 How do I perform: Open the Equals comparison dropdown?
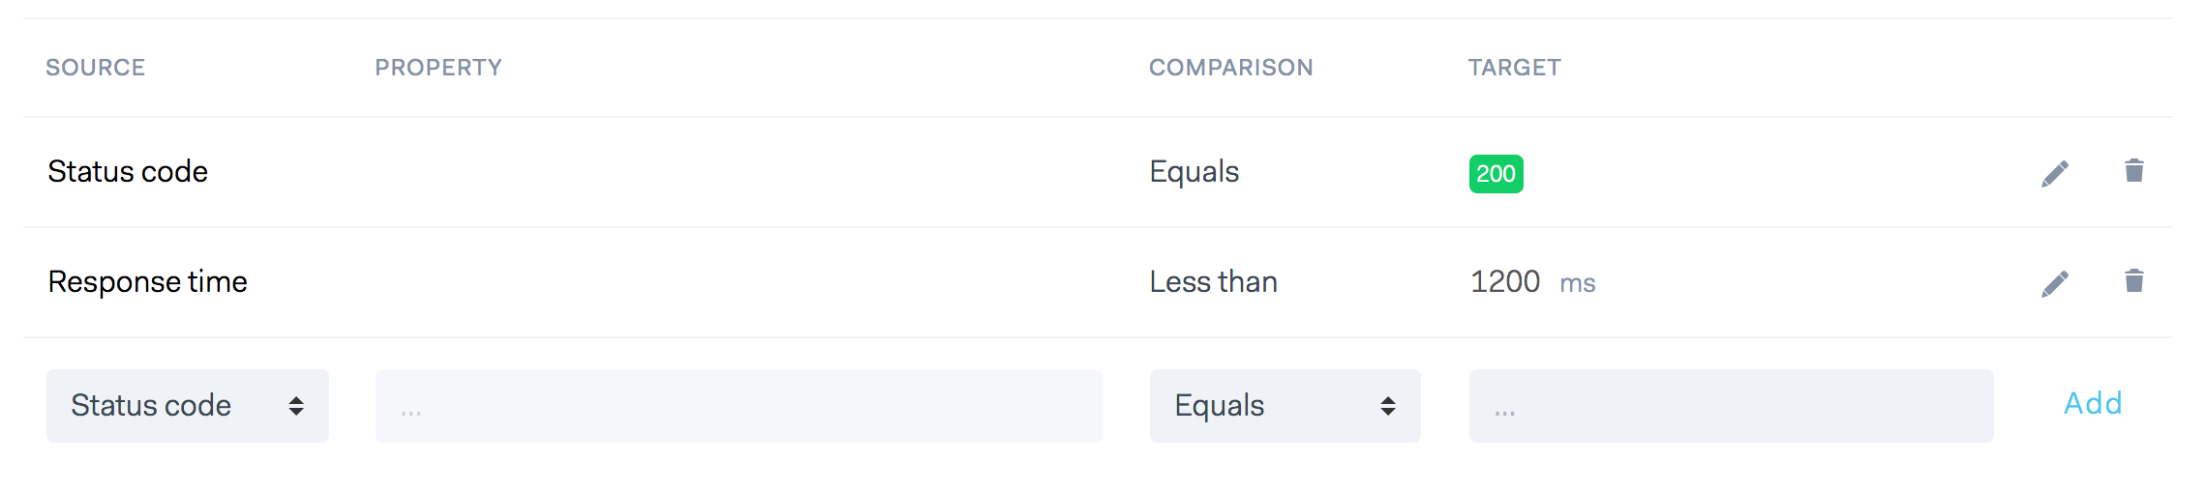point(1285,406)
